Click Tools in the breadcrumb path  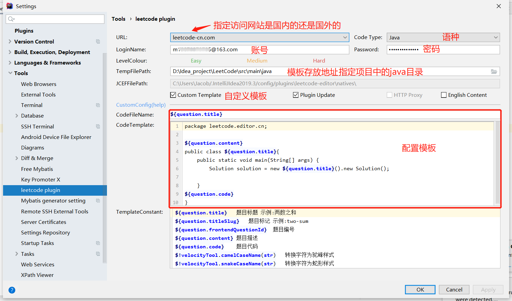tap(118, 19)
